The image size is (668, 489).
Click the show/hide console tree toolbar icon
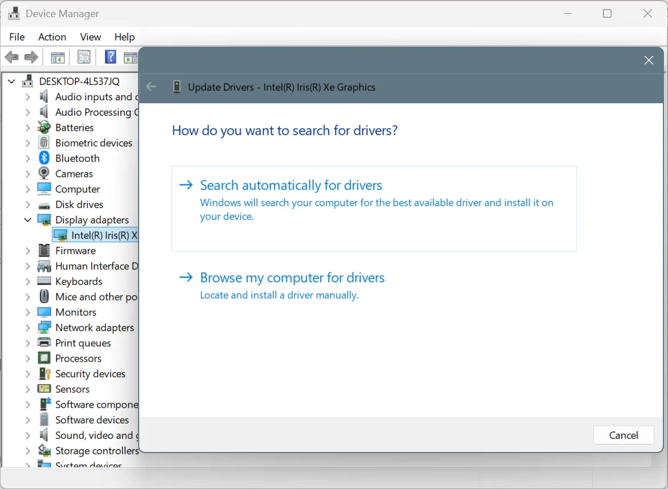coord(58,57)
